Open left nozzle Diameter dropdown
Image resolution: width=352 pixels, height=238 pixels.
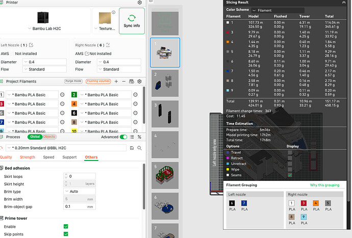click(44, 62)
